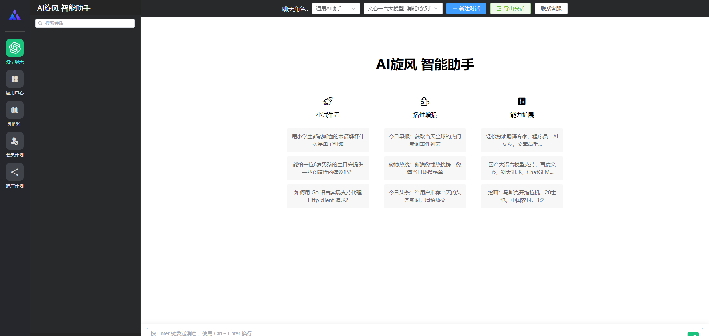Click the 今日早报 news suggestion card
Image resolution: width=709 pixels, height=336 pixels.
tap(425, 140)
